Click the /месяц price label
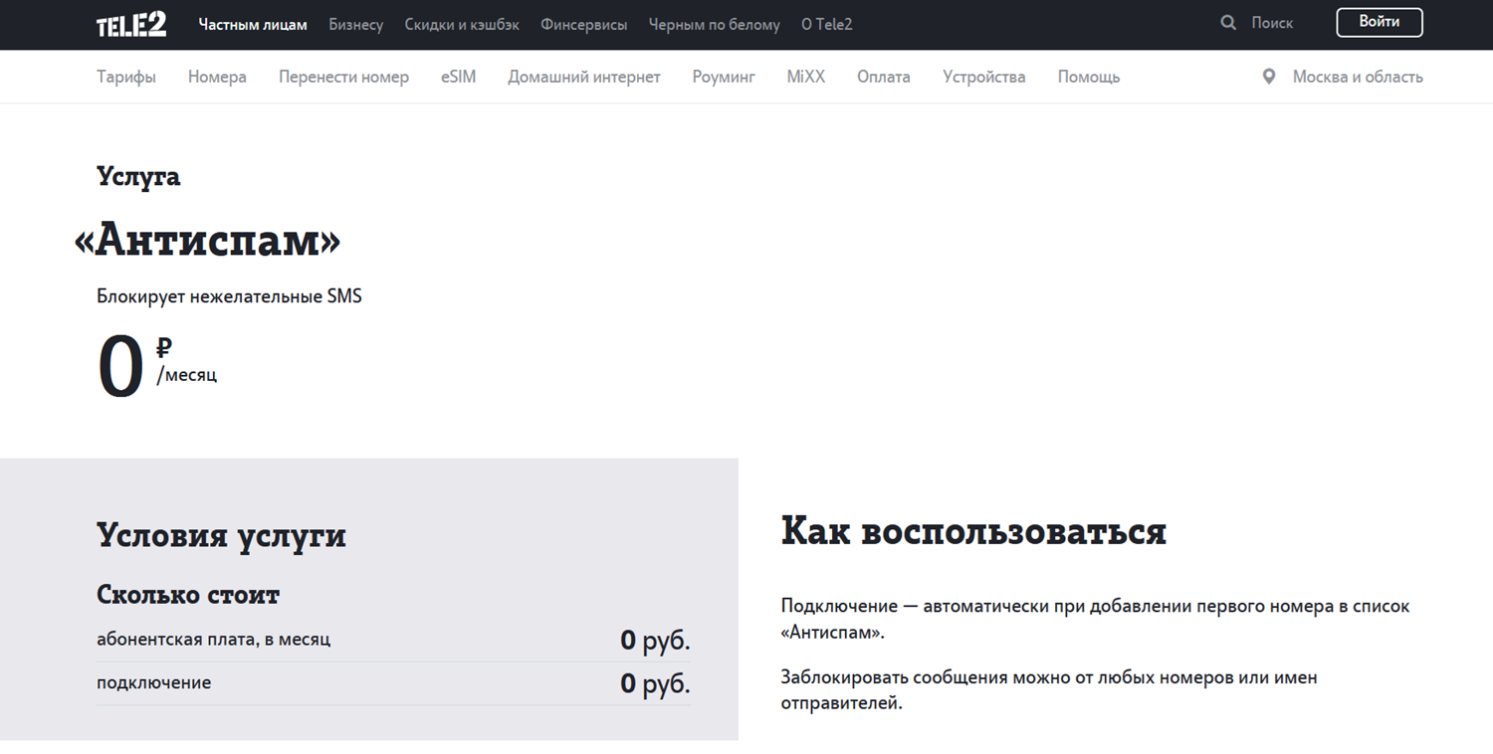Screen dimensions: 1493x754 tap(186, 375)
